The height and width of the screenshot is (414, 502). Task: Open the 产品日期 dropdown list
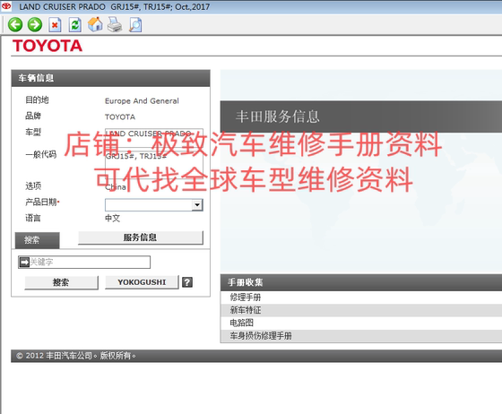click(197, 205)
